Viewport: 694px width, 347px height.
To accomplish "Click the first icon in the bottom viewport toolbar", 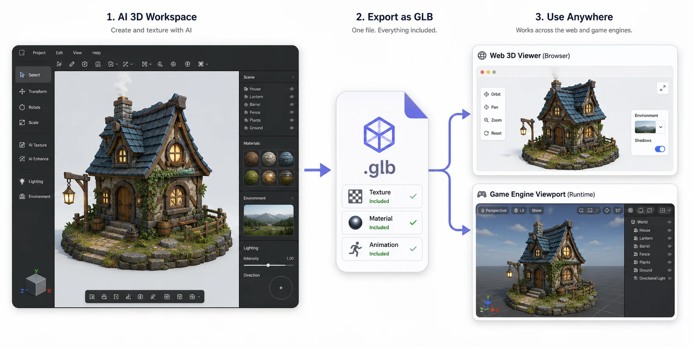I will (92, 297).
